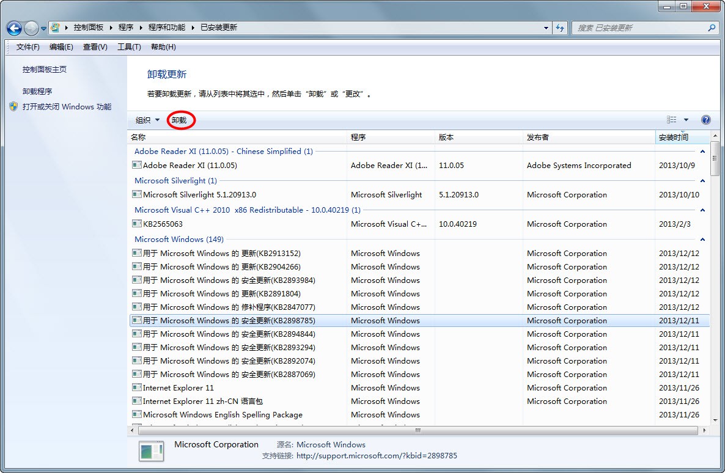Collapse the Adobe Reader XI group

tap(702, 152)
